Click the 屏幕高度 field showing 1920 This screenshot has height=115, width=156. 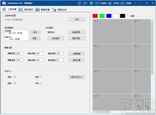tap(19, 60)
